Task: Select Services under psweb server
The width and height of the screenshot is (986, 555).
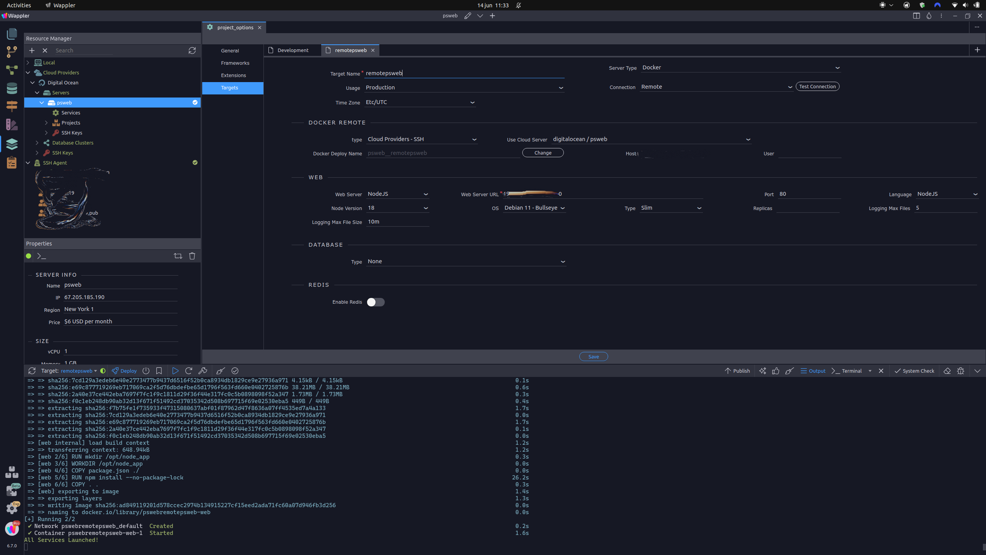Action: pos(71,113)
